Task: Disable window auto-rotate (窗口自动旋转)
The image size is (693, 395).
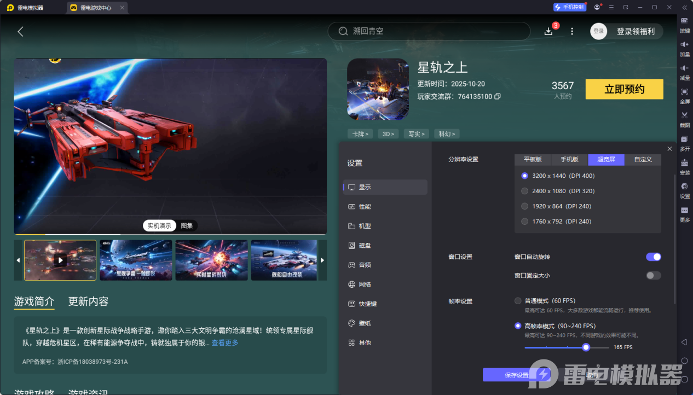Action: [x=653, y=256]
